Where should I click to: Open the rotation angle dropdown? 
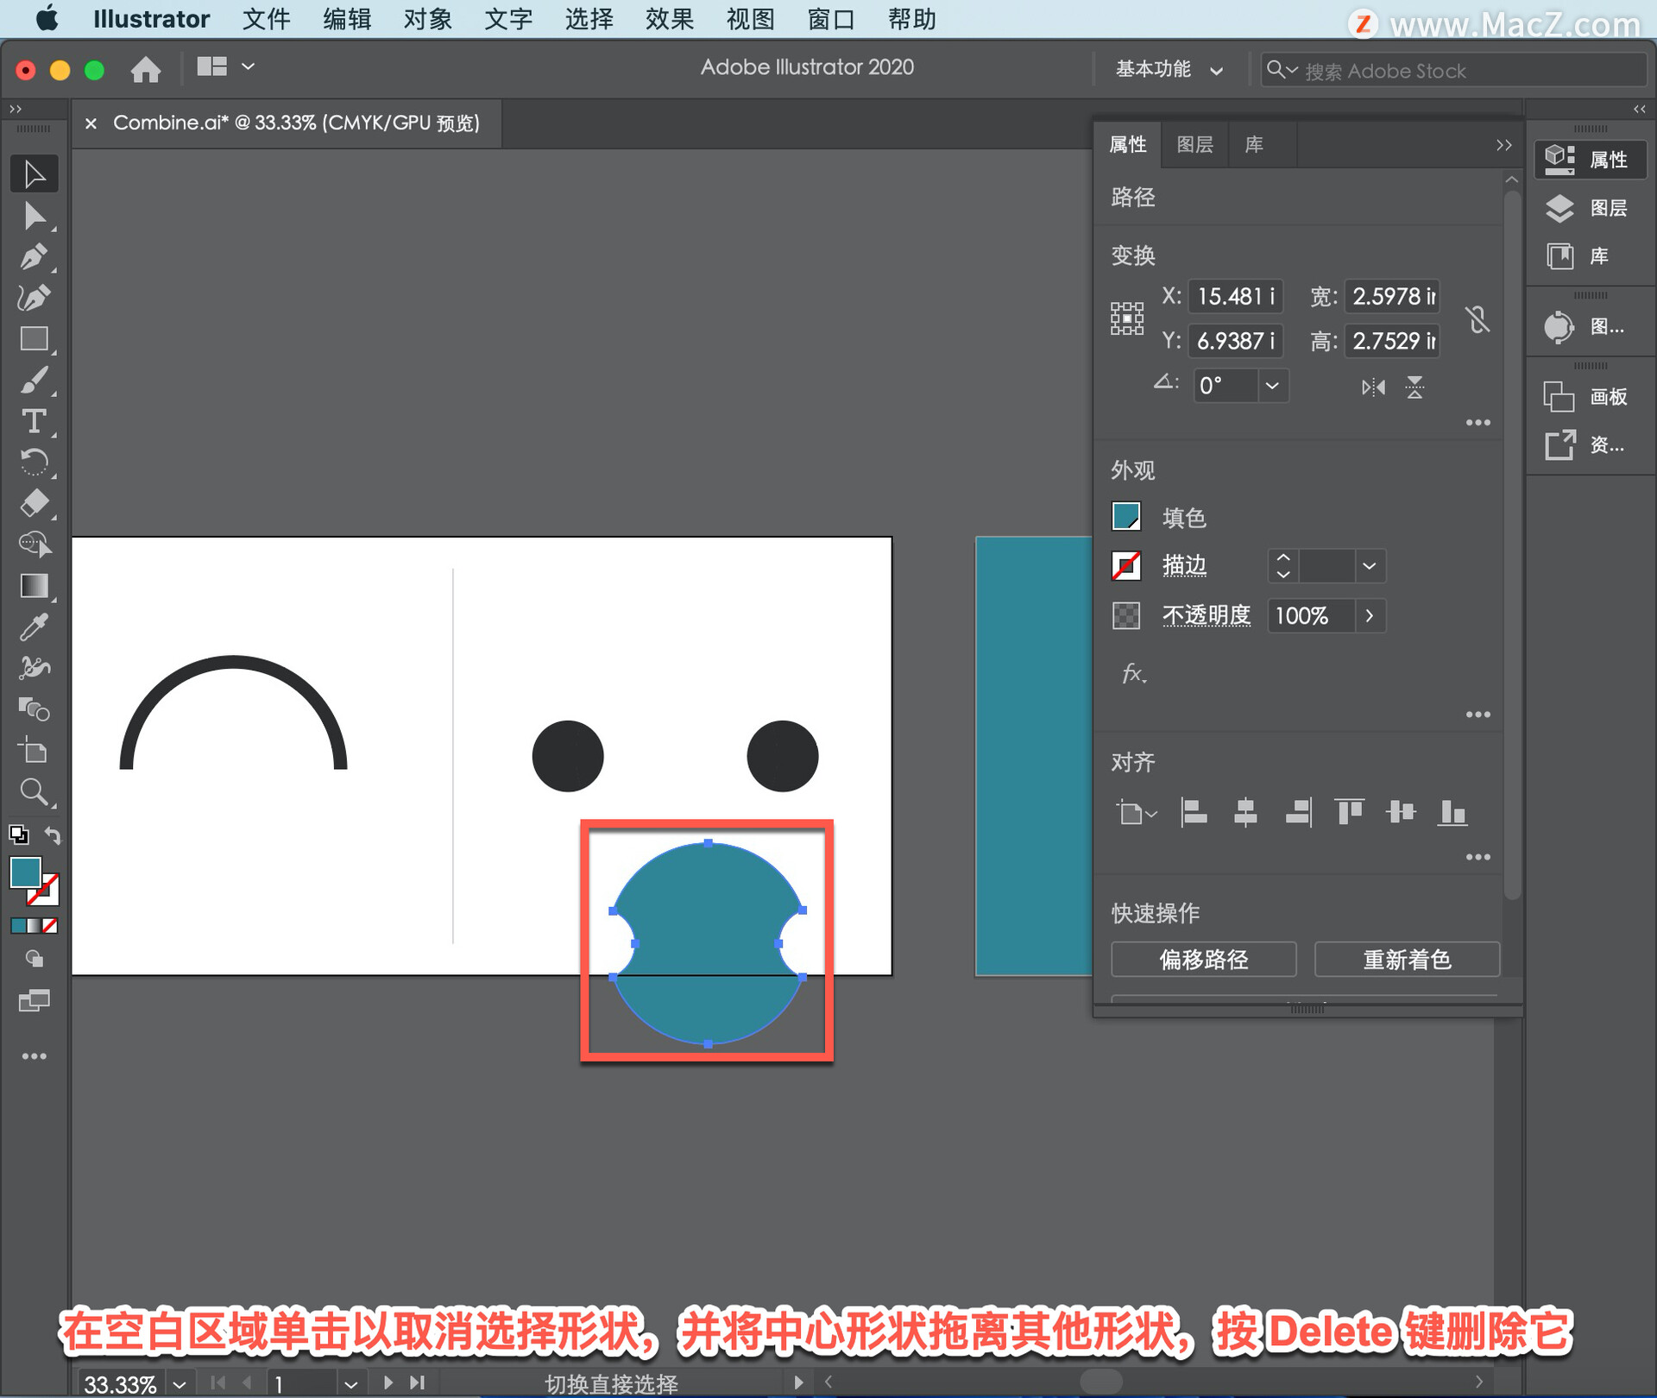pos(1271,386)
